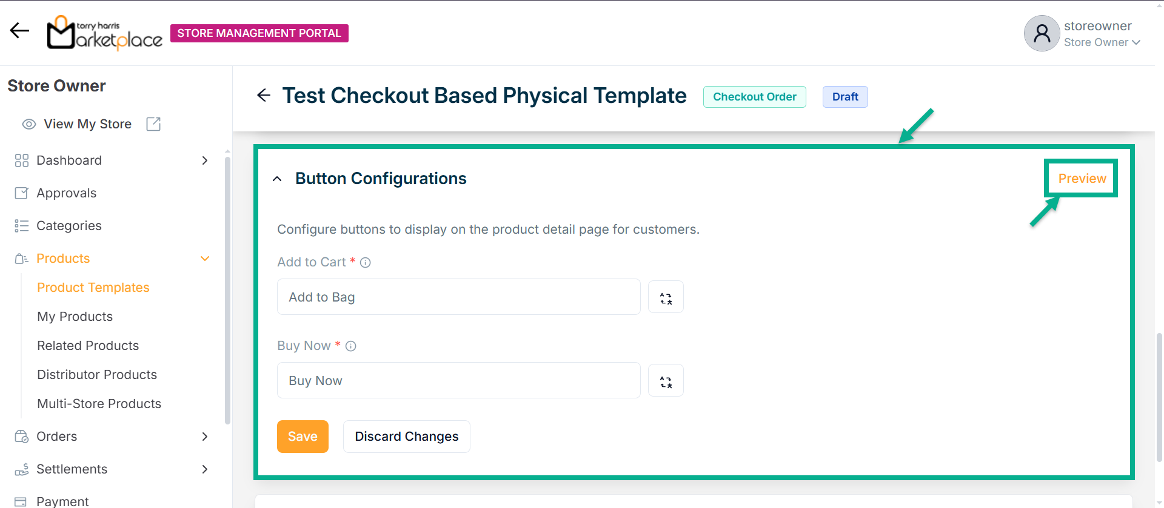Screen dimensions: 1164x508
Task: Click the back arrow beside the template title
Action: (x=264, y=96)
